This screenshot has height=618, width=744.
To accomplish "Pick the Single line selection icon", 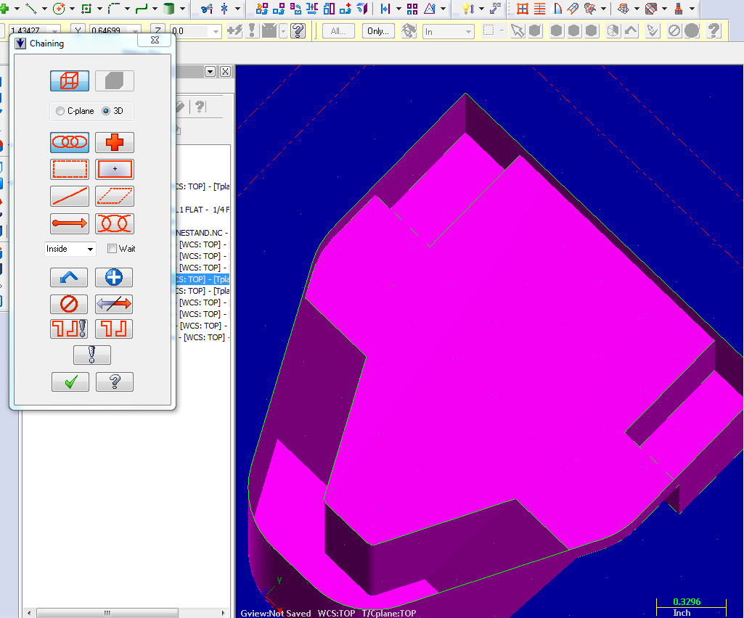I will [x=70, y=196].
